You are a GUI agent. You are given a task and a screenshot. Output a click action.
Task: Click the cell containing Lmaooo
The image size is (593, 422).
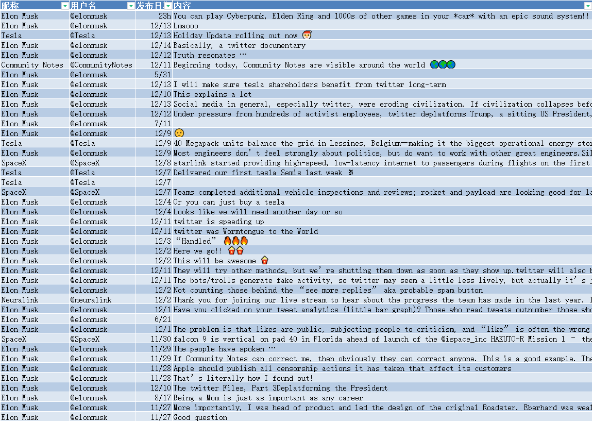pos(382,26)
